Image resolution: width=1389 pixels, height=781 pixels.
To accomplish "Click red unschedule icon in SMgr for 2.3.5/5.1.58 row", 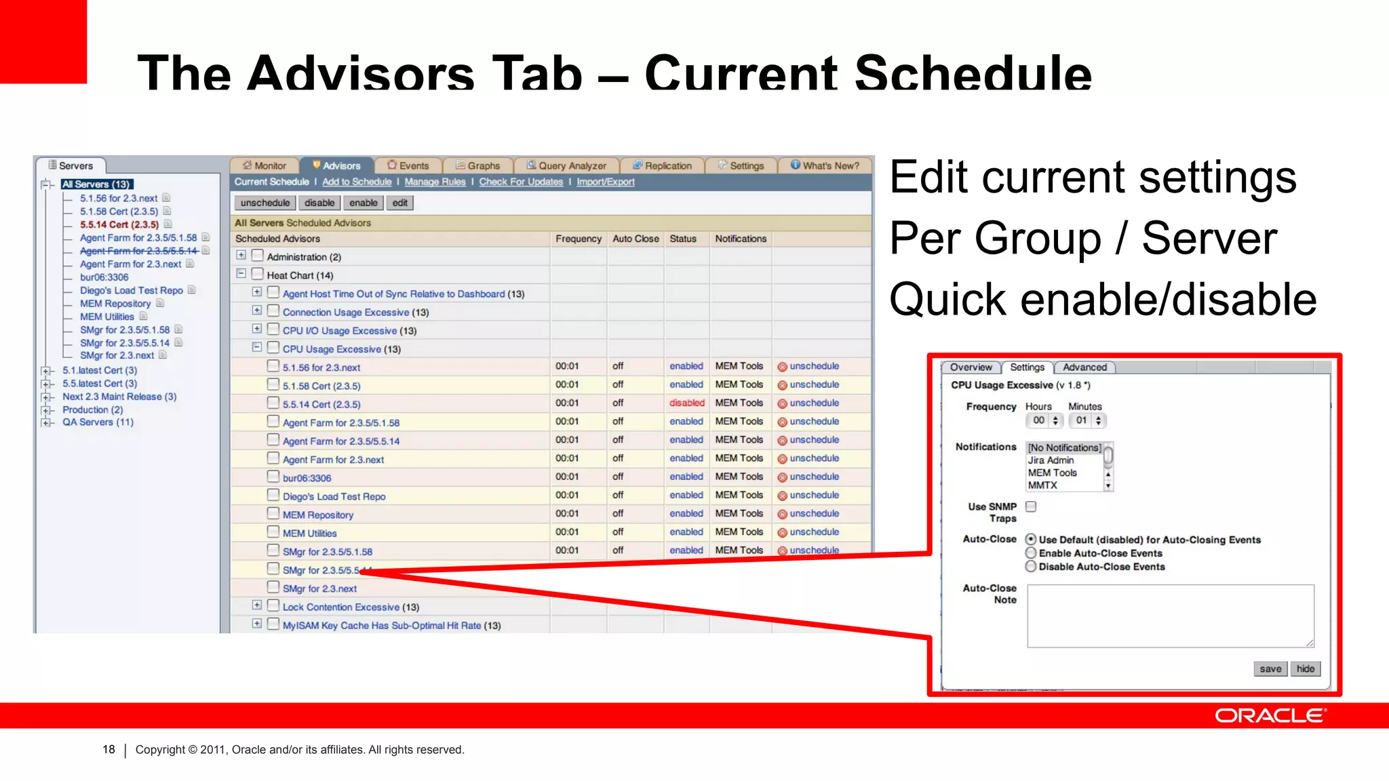I will (782, 550).
